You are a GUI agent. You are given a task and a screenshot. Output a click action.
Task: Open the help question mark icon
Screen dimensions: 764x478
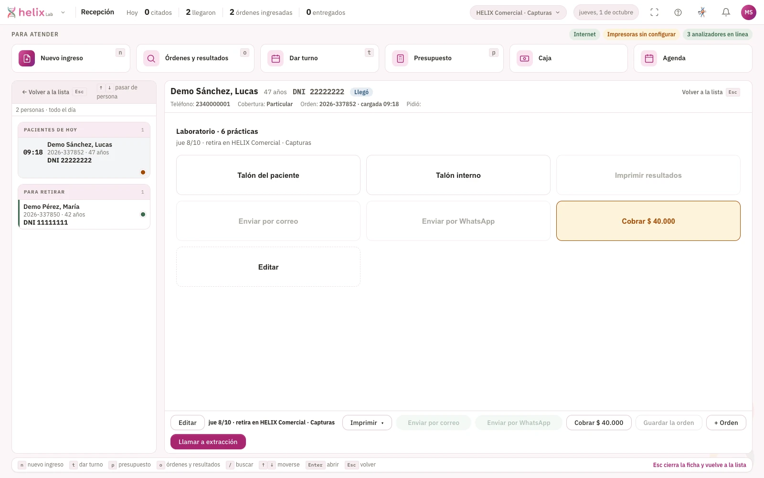[678, 12]
